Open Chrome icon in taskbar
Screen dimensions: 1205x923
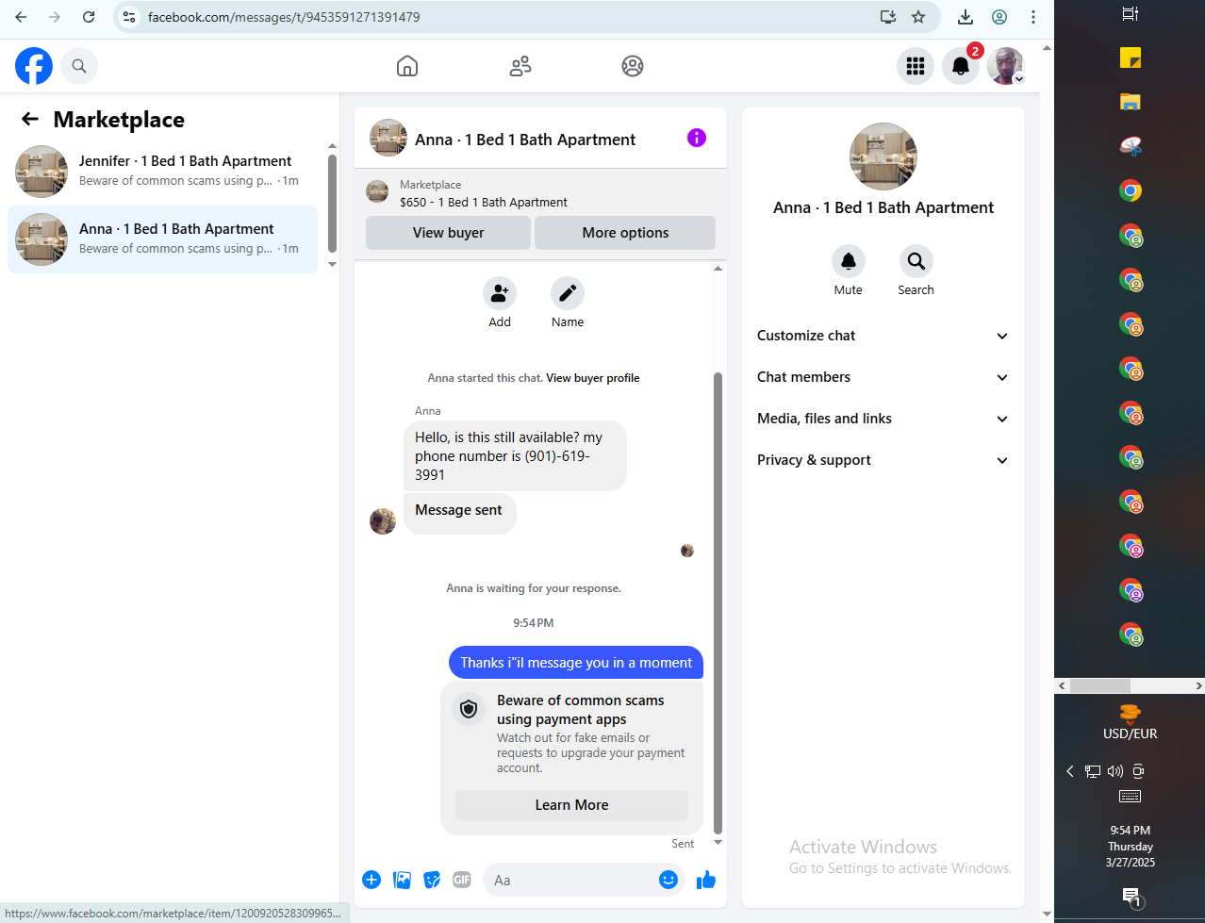click(x=1131, y=191)
